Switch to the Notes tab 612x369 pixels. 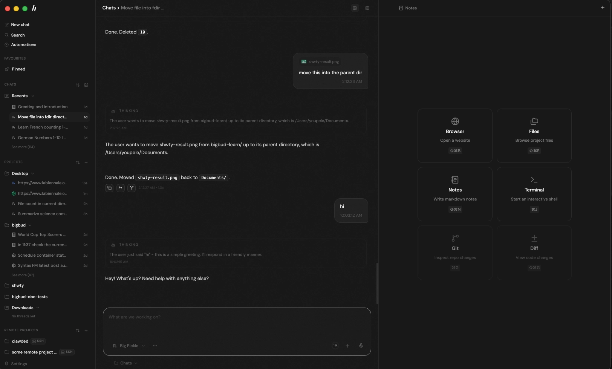click(408, 8)
